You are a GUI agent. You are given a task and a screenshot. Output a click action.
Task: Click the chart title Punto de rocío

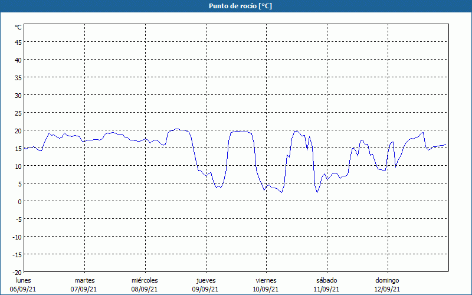tap(236, 6)
